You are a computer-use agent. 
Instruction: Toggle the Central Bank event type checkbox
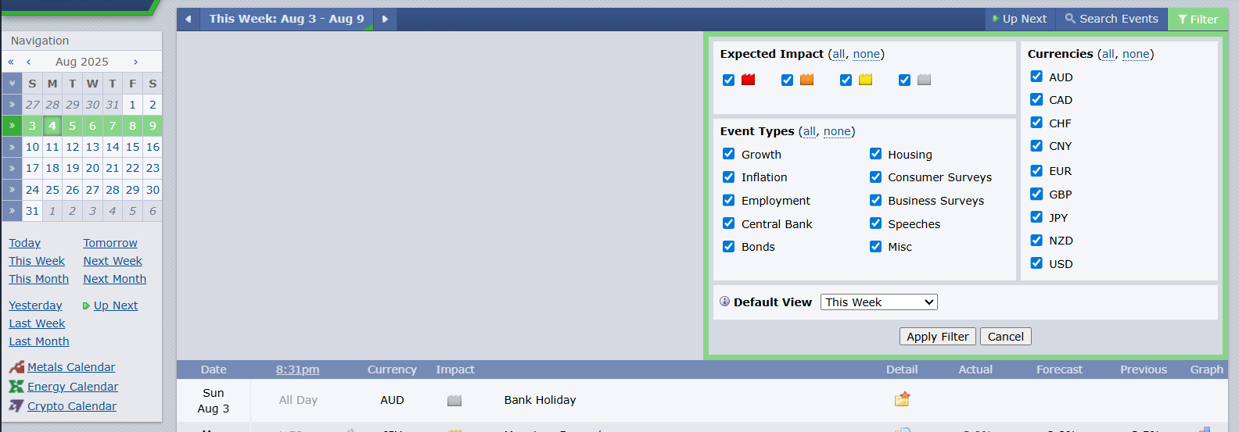729,223
